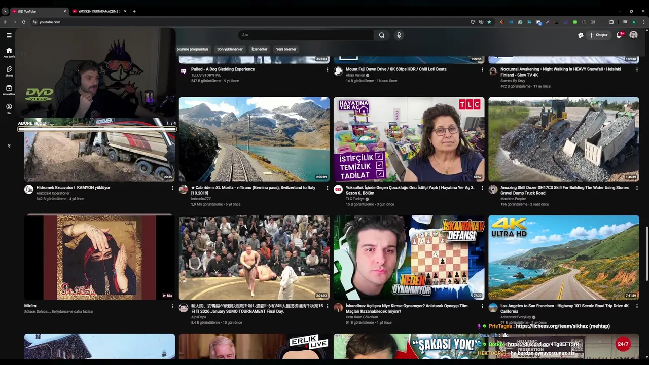The width and height of the screenshot is (649, 365).
Task: Open options for Mount Fuji Dawn Drive
Action: 482,70
